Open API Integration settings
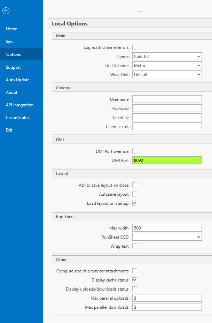212x323 pixels. [19, 105]
